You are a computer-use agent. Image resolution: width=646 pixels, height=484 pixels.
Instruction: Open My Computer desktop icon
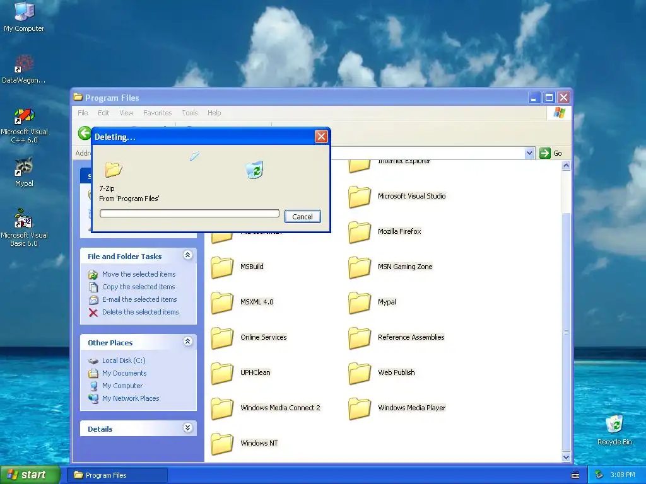(x=24, y=16)
